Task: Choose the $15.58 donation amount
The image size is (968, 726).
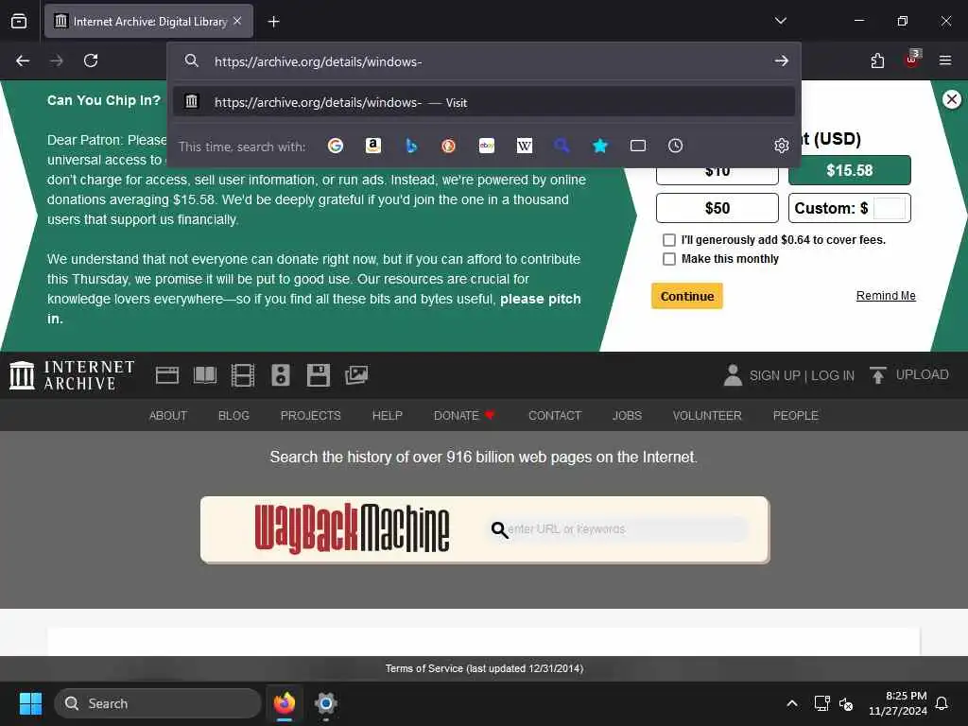Action: coord(850,170)
